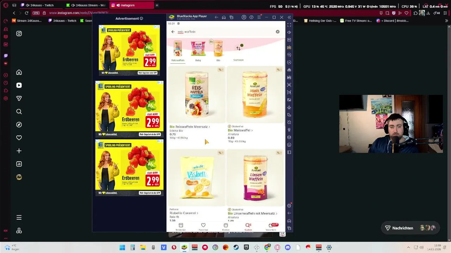Open the Instagram Explore compass icon
Screen dimensions: 451x253
(x=19, y=125)
